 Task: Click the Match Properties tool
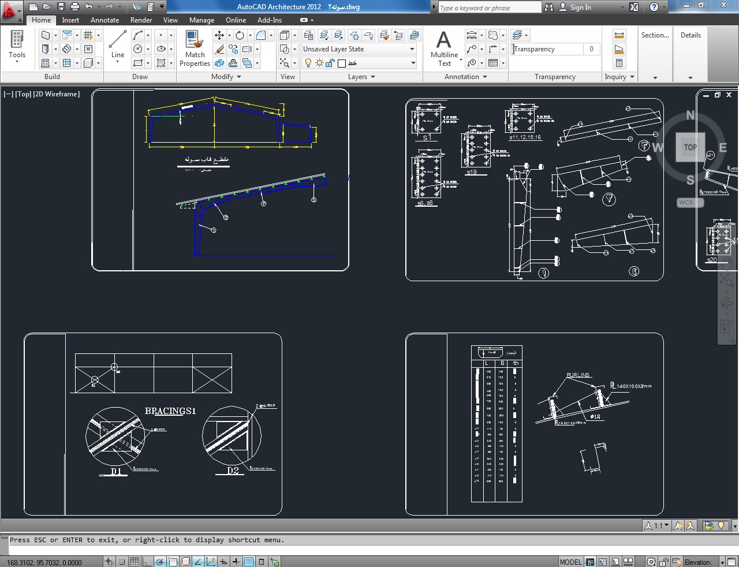(195, 49)
